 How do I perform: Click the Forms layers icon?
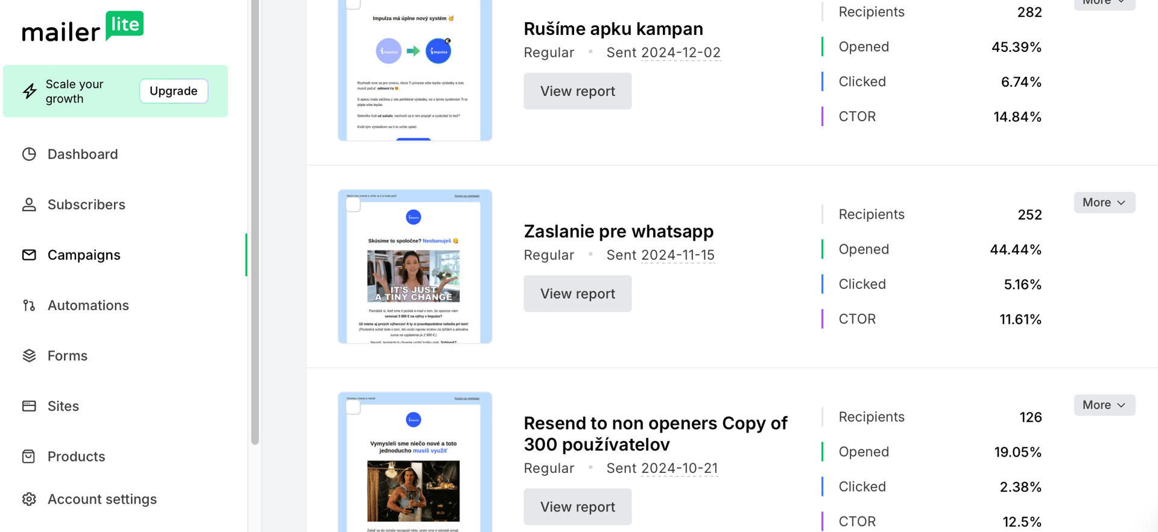pyautogui.click(x=29, y=355)
